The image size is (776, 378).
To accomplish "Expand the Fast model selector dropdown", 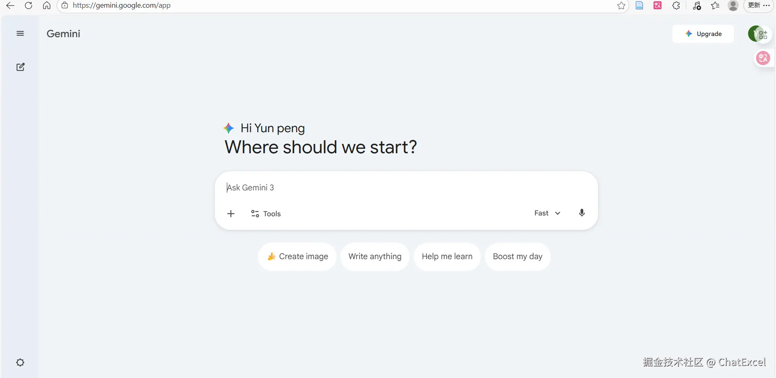I will pyautogui.click(x=547, y=213).
